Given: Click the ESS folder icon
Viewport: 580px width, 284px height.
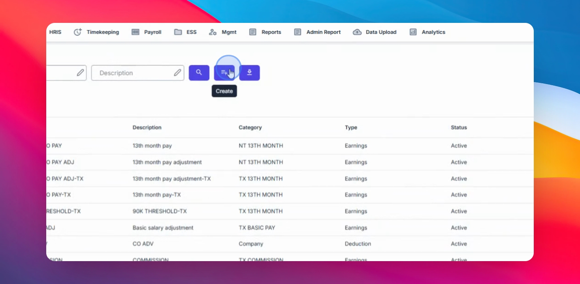Looking at the screenshot, I should (178, 32).
